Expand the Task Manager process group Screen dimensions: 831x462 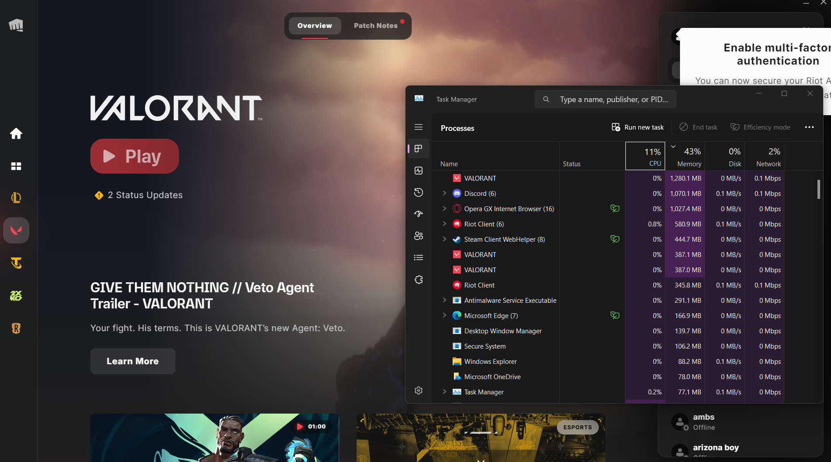pos(444,392)
